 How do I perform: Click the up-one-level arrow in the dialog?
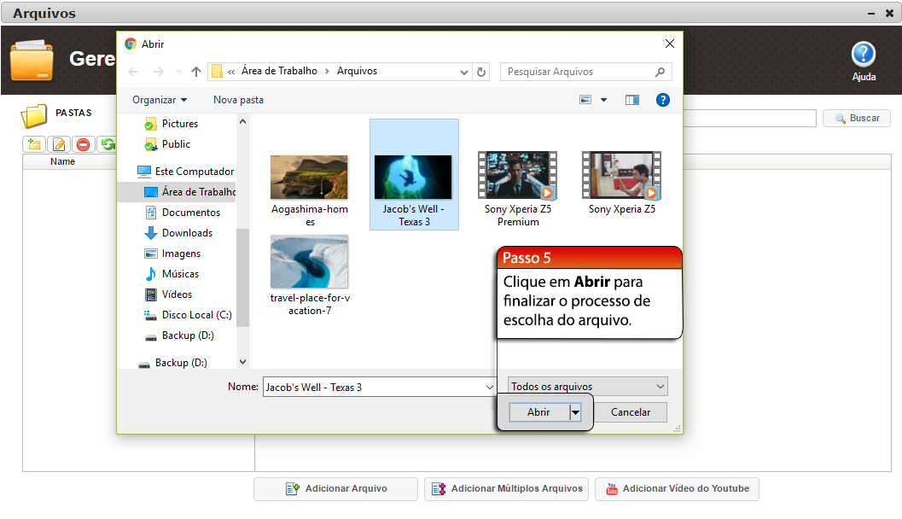[196, 72]
